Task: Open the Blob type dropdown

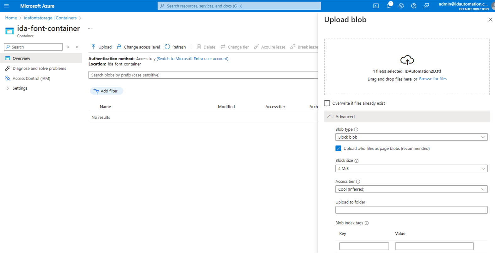Action: click(x=411, y=137)
